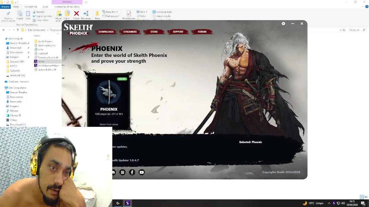Viewport: 369px width, 207px height.
Task: Click Nova pasta folder icon in ribbon
Action: pos(97,14)
